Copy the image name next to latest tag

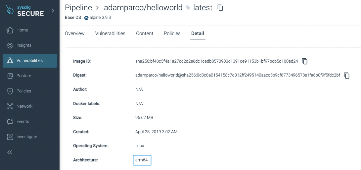click(220, 8)
